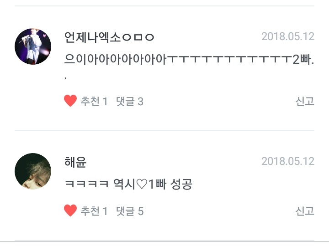Click the 2빠 text ending first comment

[302, 59]
